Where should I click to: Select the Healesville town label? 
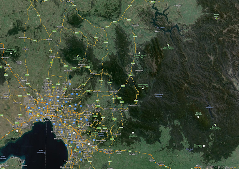pos(113,91)
